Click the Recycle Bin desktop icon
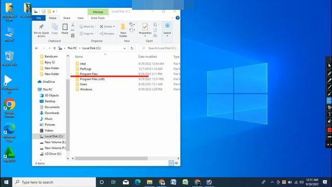Image resolution: width=332 pixels, height=187 pixels. (9, 58)
